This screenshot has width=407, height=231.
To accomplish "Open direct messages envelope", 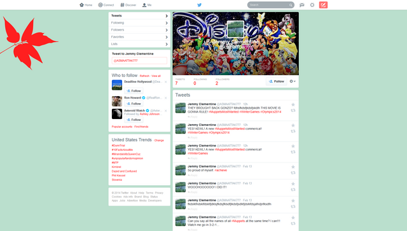I will [302, 5].
